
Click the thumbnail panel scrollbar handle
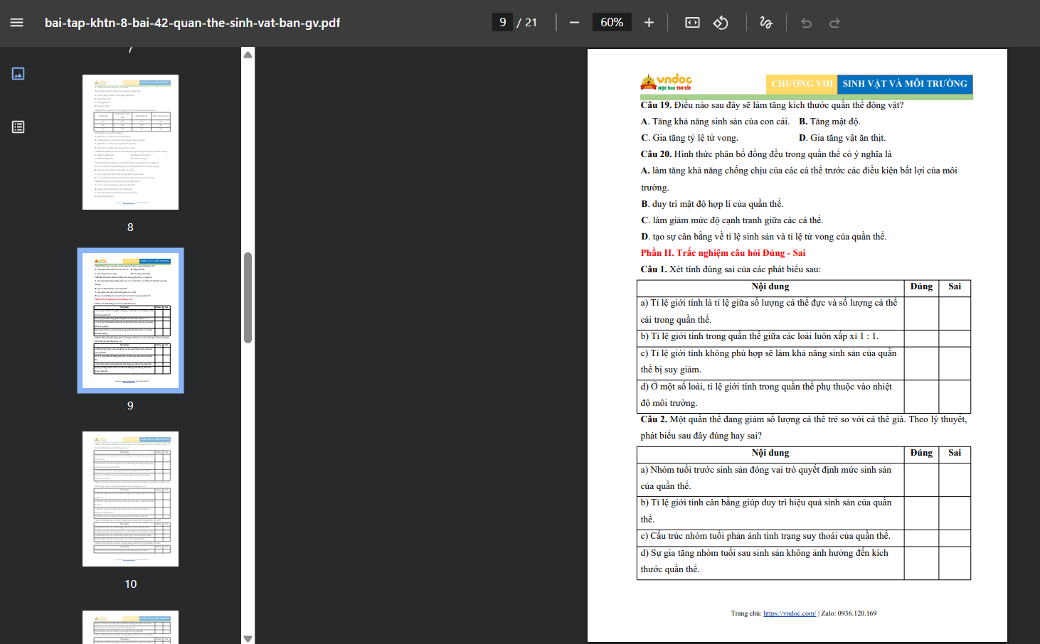click(x=248, y=298)
